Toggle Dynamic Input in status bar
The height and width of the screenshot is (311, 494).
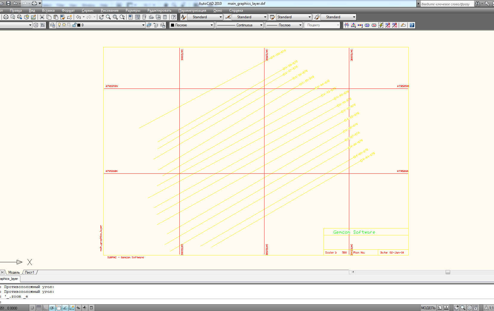78,308
